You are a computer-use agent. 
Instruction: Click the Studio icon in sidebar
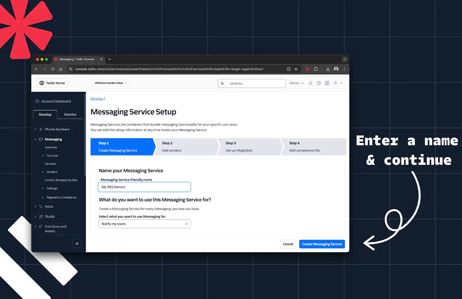pyautogui.click(x=41, y=217)
